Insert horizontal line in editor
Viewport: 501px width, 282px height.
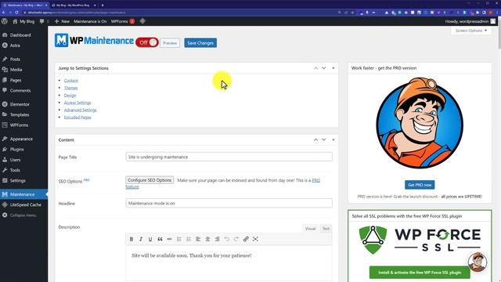coord(169,239)
